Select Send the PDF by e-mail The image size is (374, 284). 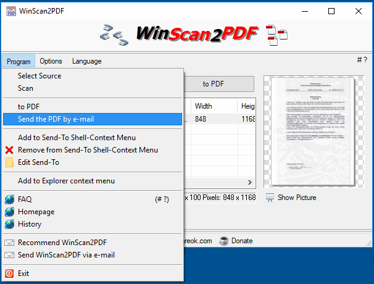93,119
